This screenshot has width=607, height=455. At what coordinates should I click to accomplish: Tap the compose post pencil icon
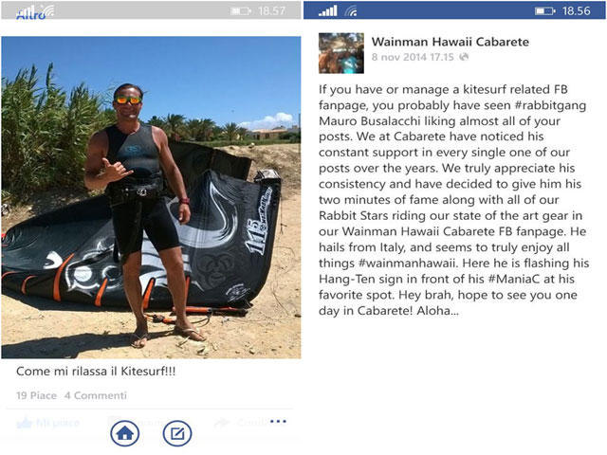point(177,433)
